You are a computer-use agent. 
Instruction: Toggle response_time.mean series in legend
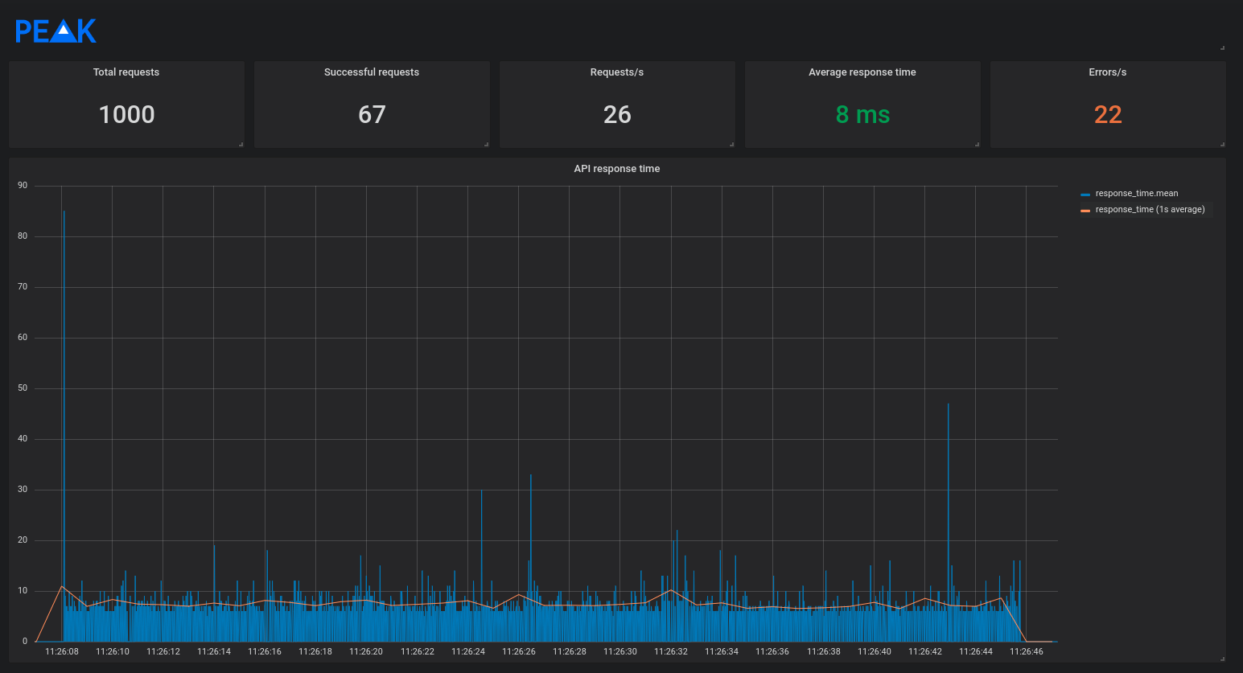point(1136,194)
